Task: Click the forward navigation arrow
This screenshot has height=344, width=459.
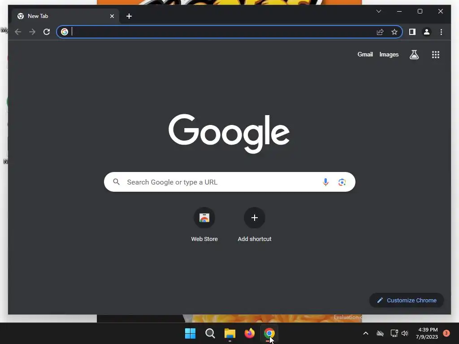Action: point(32,32)
